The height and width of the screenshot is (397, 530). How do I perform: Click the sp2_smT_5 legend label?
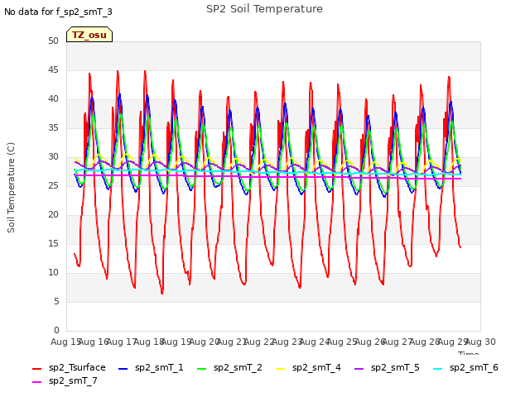(395, 367)
